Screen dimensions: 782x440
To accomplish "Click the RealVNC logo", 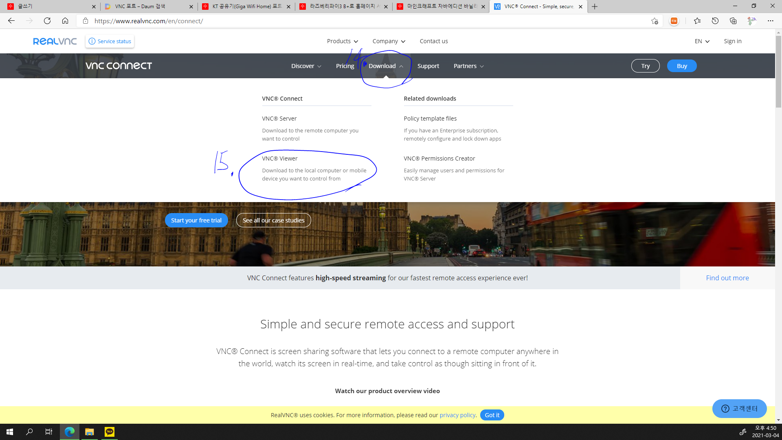I will pyautogui.click(x=55, y=41).
